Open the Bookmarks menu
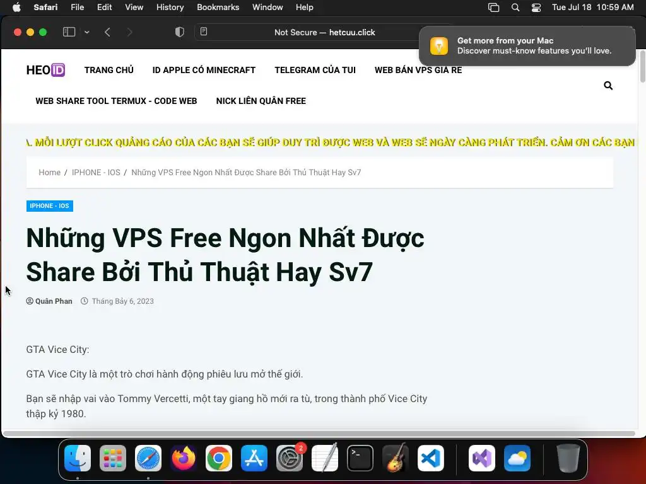Image resolution: width=646 pixels, height=484 pixels. point(218,8)
